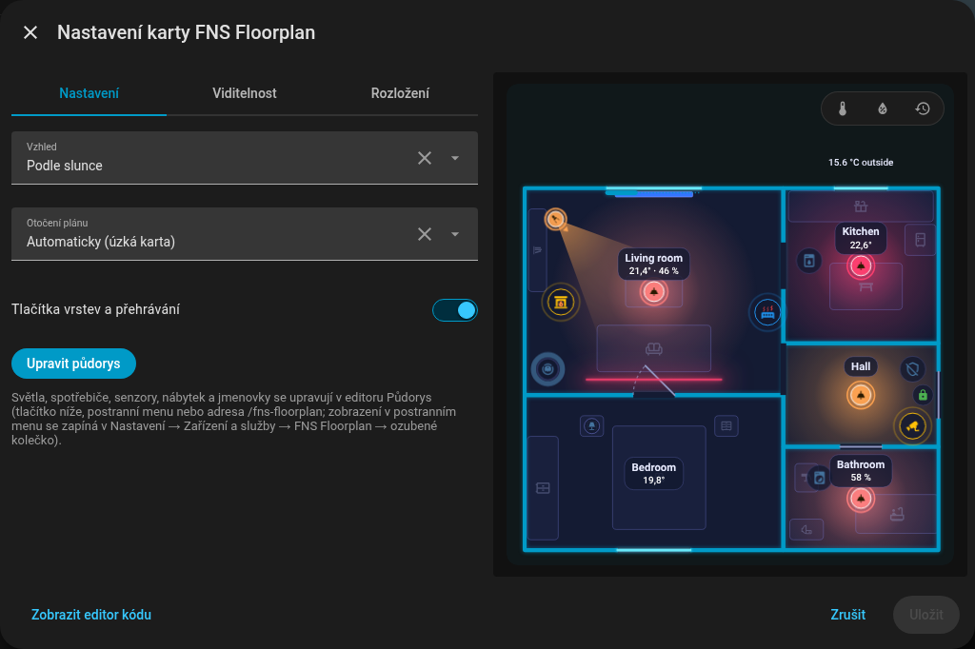Click the kitchen dishwasher icon
The width and height of the screenshot is (975, 649).
(809, 261)
